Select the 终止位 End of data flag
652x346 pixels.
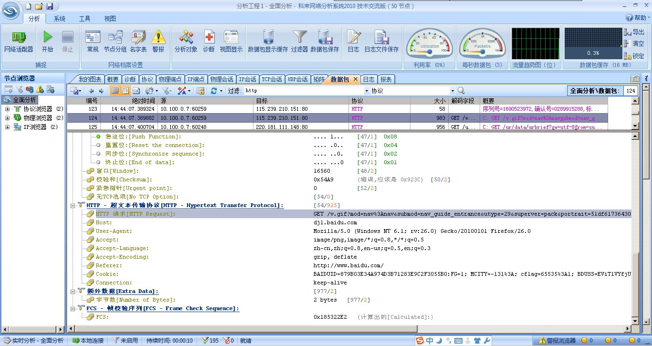tap(139, 163)
